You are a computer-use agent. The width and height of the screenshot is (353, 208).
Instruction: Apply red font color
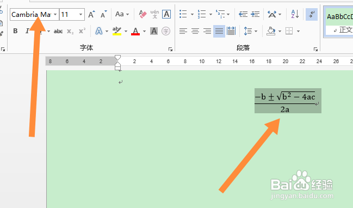coord(135,31)
